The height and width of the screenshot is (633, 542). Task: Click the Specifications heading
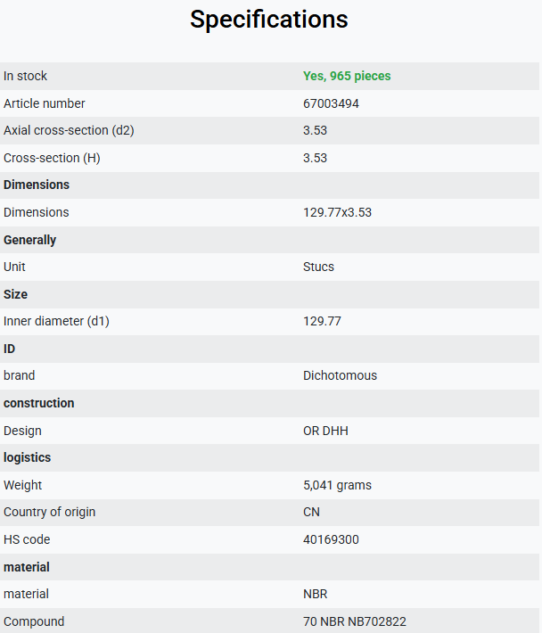coord(269,19)
